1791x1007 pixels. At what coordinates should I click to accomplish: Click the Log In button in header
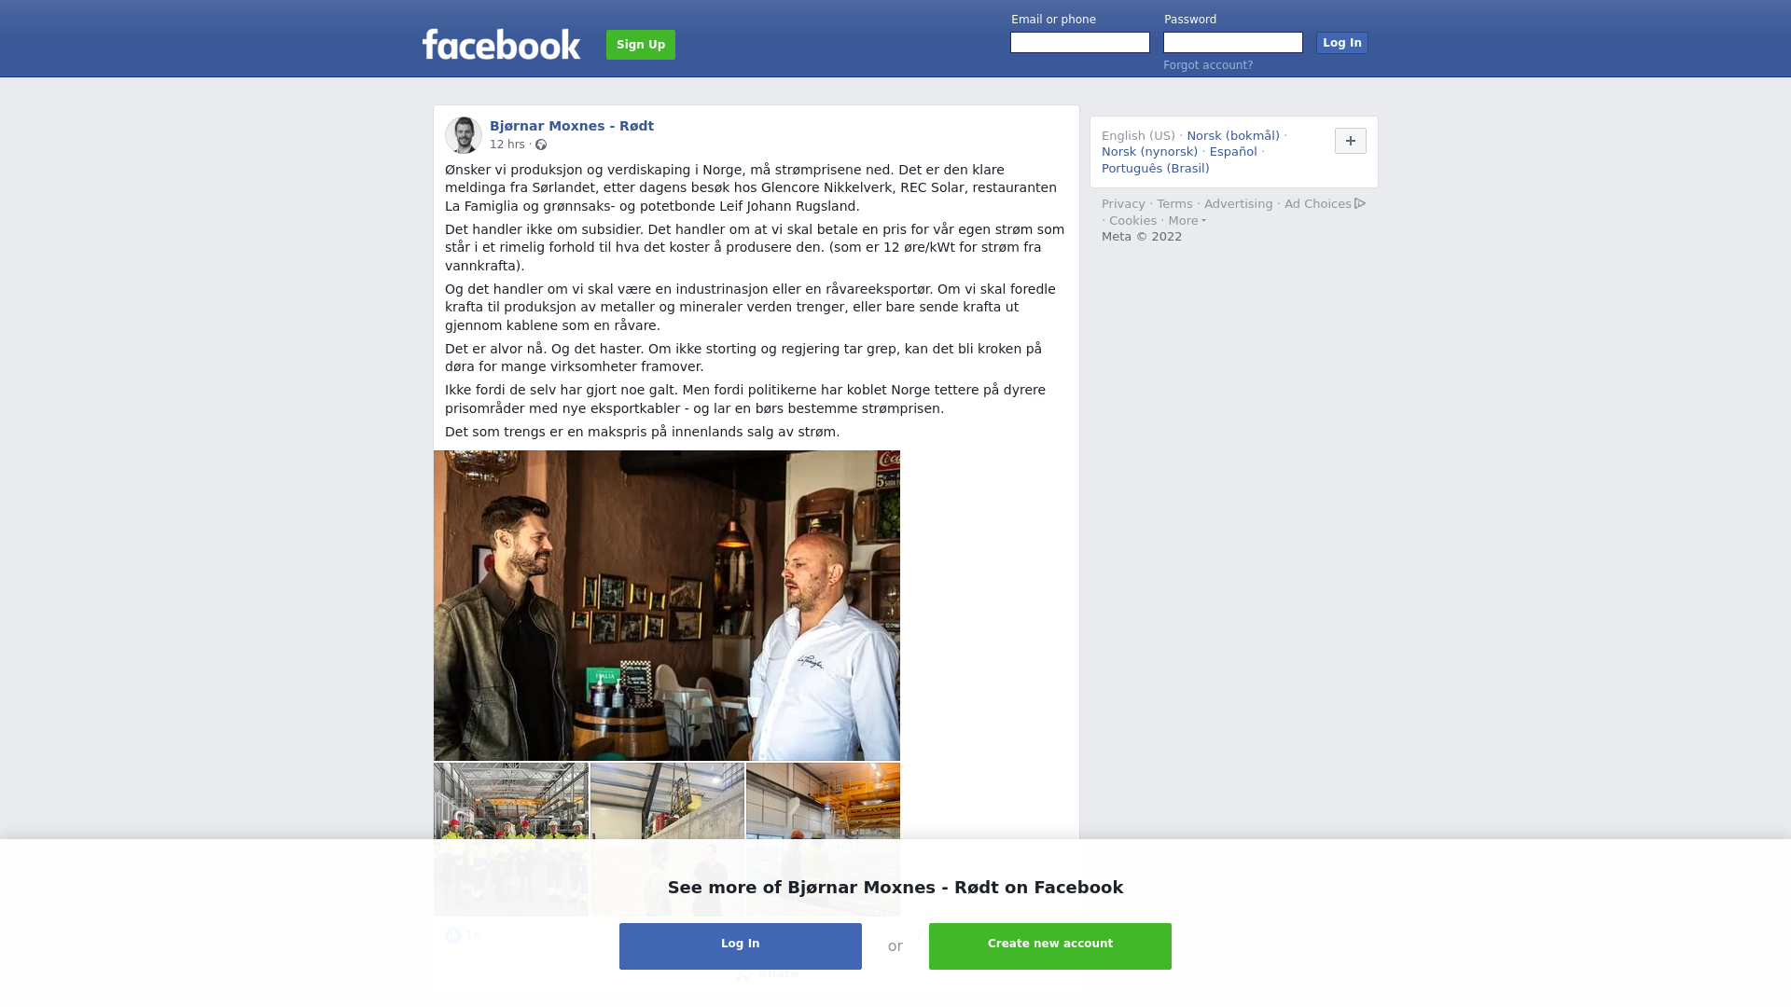click(1342, 43)
